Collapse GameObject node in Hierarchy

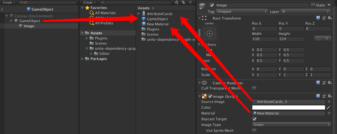coord(11,21)
